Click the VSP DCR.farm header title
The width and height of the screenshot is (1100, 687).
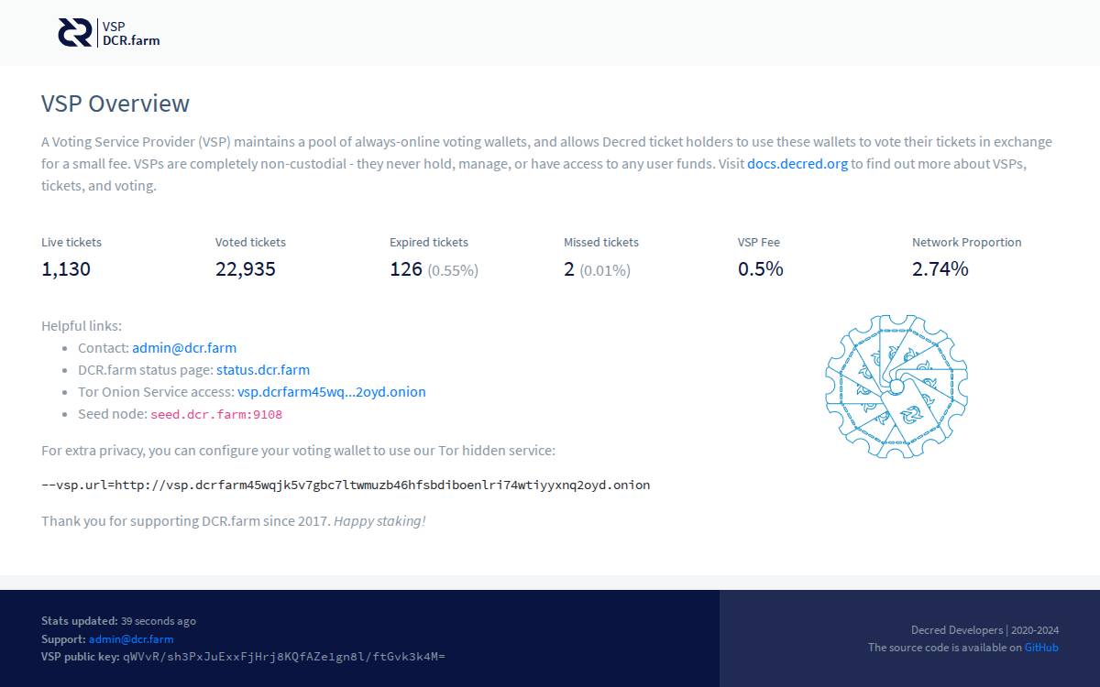pyautogui.click(x=131, y=33)
